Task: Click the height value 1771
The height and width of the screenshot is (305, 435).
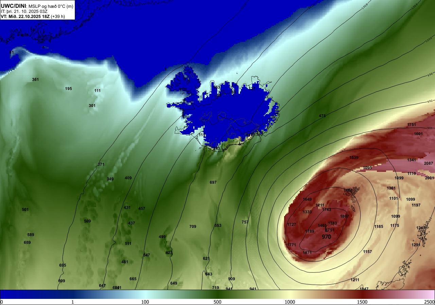Action: coord(292,245)
